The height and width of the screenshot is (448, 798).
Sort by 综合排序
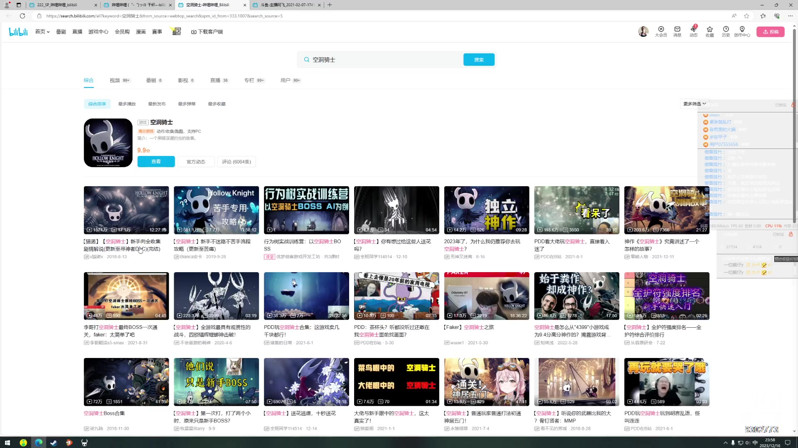pyautogui.click(x=97, y=104)
